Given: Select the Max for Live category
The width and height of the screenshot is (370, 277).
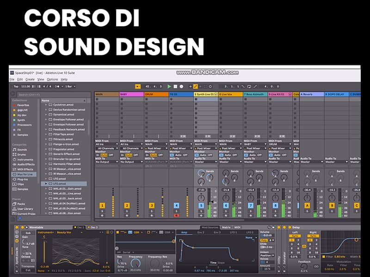Looking at the screenshot, I should click(24, 175).
